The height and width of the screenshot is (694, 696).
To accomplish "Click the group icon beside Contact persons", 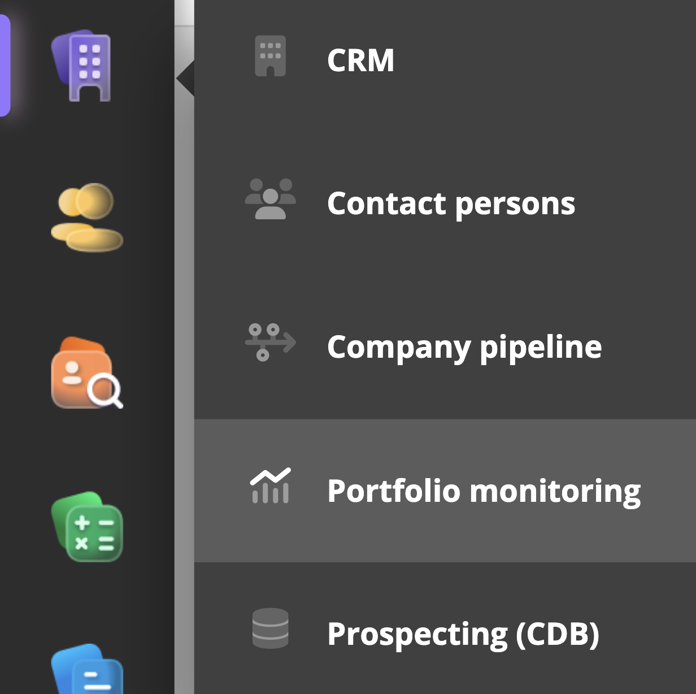I will pyautogui.click(x=270, y=199).
